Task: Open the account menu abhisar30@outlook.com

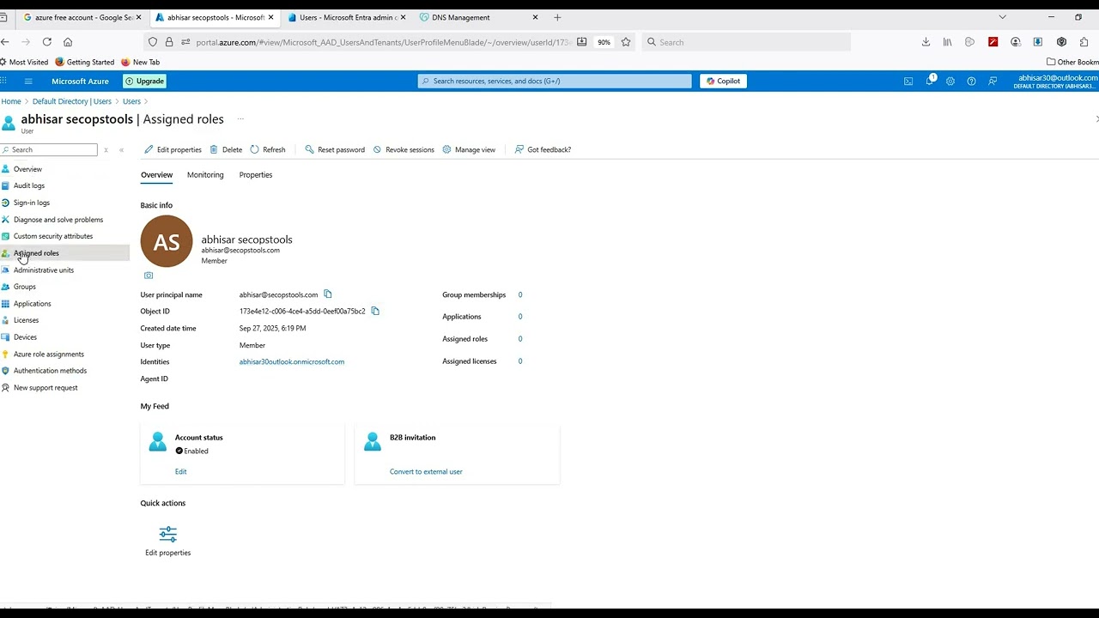Action: click(x=1057, y=82)
